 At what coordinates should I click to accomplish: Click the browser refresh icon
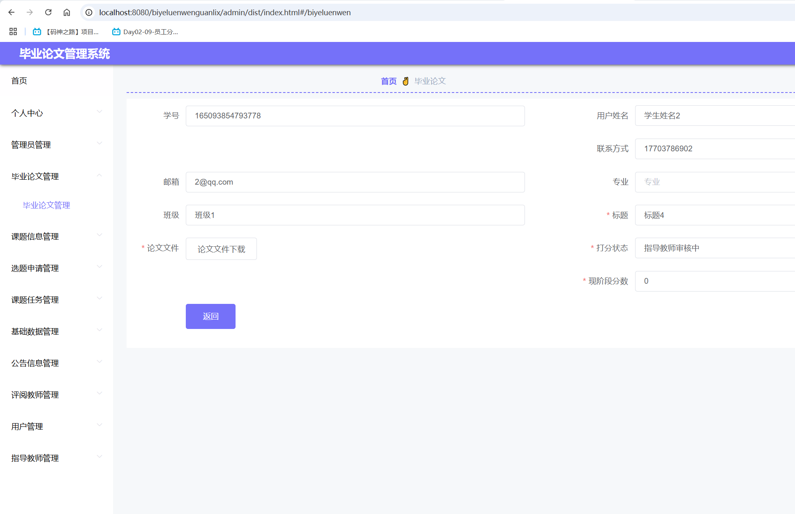click(x=48, y=12)
